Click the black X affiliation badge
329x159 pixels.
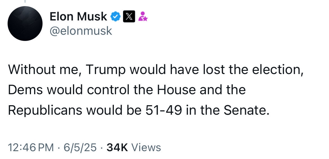point(129,17)
